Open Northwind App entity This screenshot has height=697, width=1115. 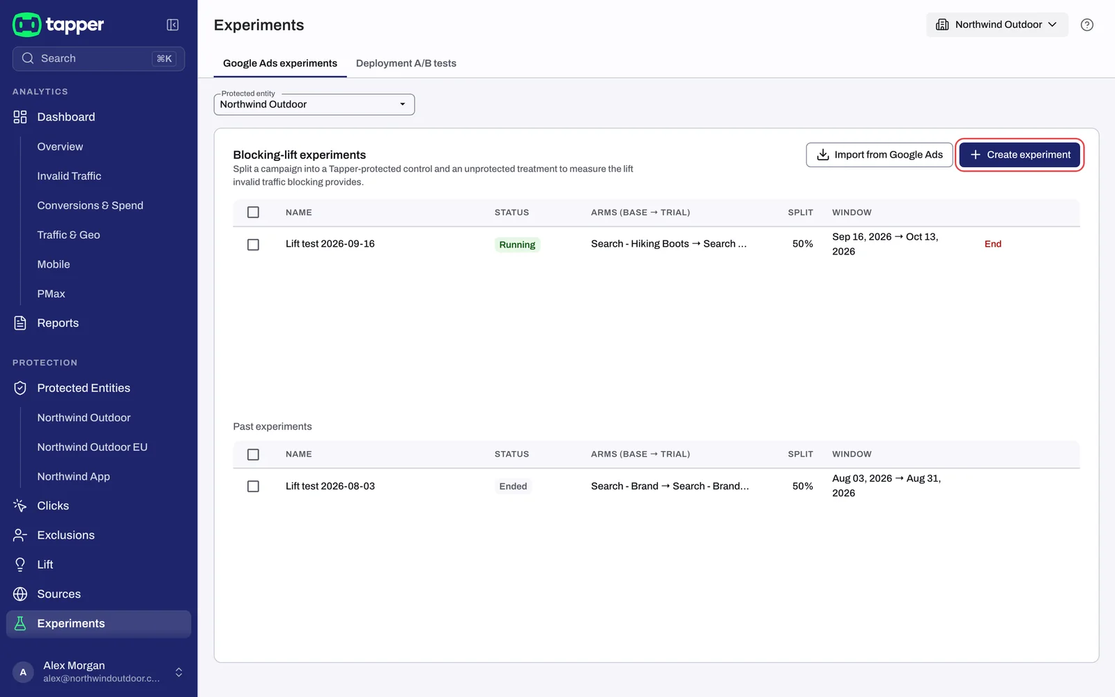pos(73,477)
